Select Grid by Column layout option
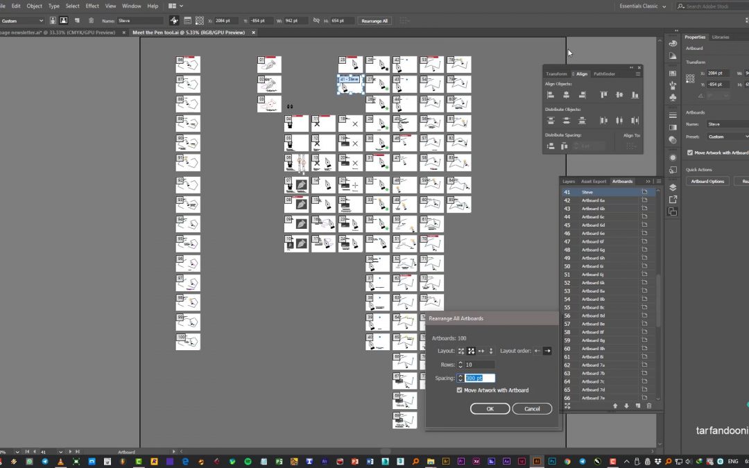 pyautogui.click(x=471, y=351)
